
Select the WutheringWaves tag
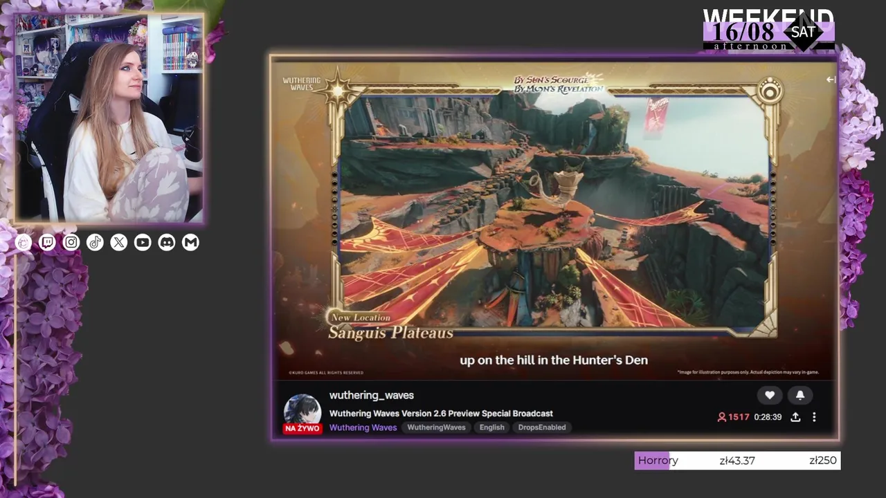coord(436,427)
